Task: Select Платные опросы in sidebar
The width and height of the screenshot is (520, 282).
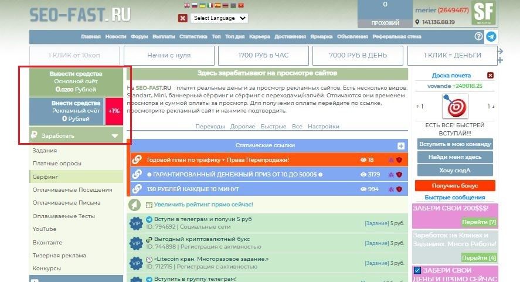Action: [x=57, y=164]
